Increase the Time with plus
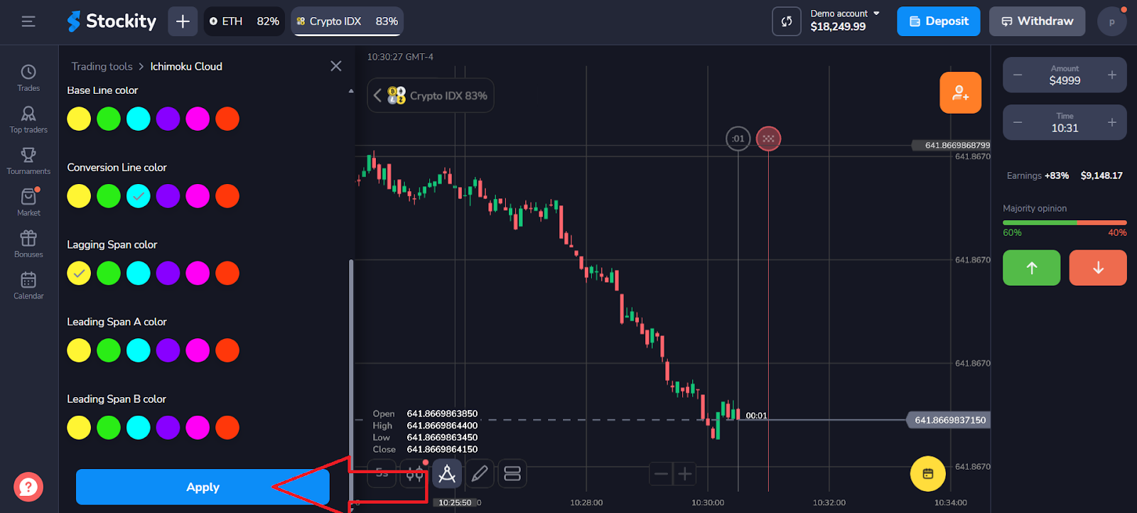The image size is (1137, 513). pos(1112,122)
